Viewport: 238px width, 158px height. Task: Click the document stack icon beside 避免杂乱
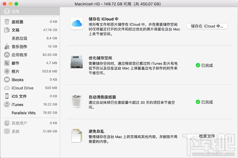coord(77,135)
